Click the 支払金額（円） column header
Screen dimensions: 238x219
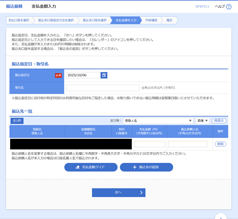coord(149,131)
